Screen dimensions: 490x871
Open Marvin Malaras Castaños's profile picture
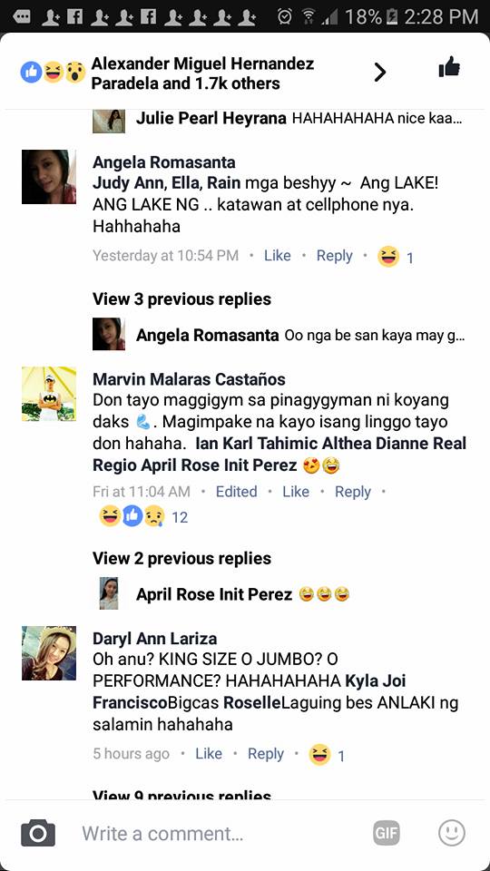pos(49,393)
